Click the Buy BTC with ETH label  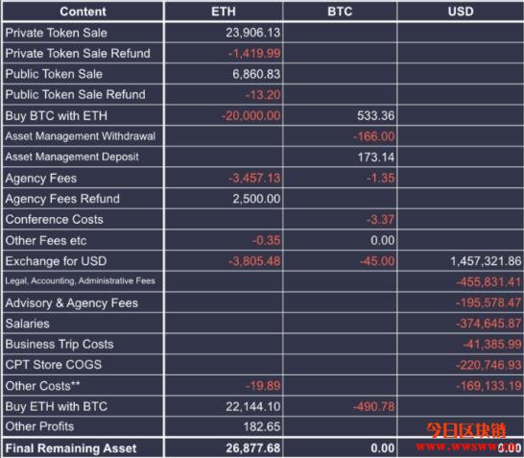click(56, 115)
